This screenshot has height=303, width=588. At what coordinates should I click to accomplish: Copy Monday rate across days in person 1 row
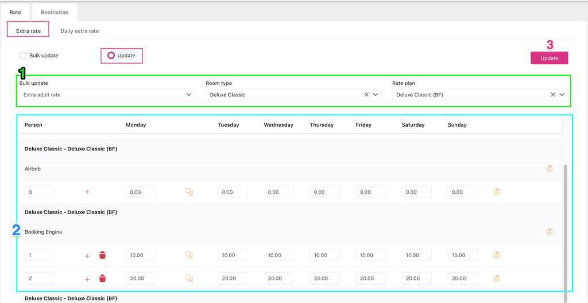tap(189, 255)
